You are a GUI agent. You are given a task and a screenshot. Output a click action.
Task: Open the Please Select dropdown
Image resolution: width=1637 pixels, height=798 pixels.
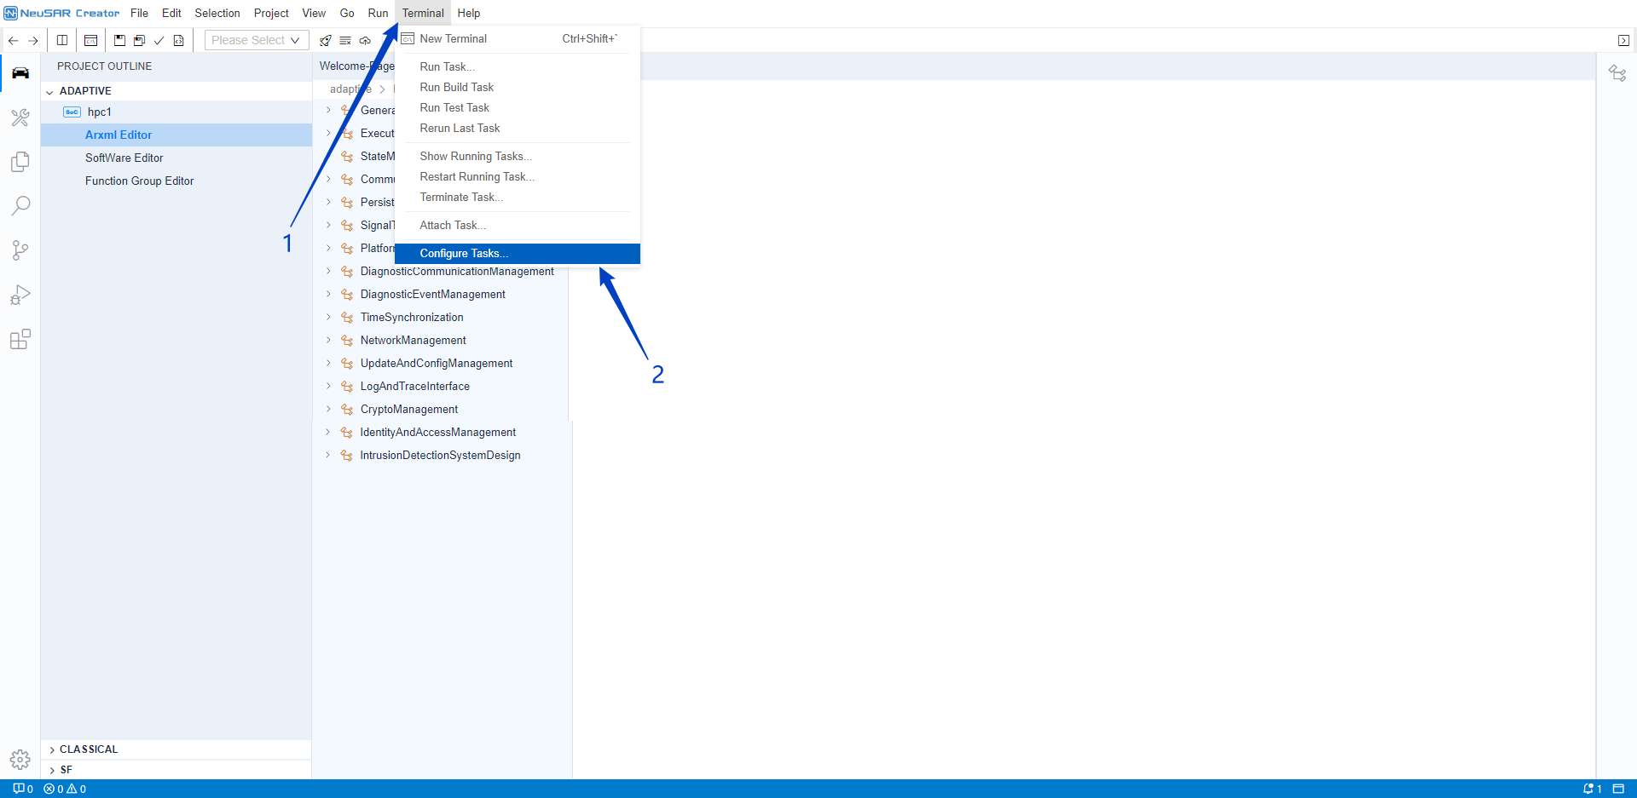coord(256,41)
